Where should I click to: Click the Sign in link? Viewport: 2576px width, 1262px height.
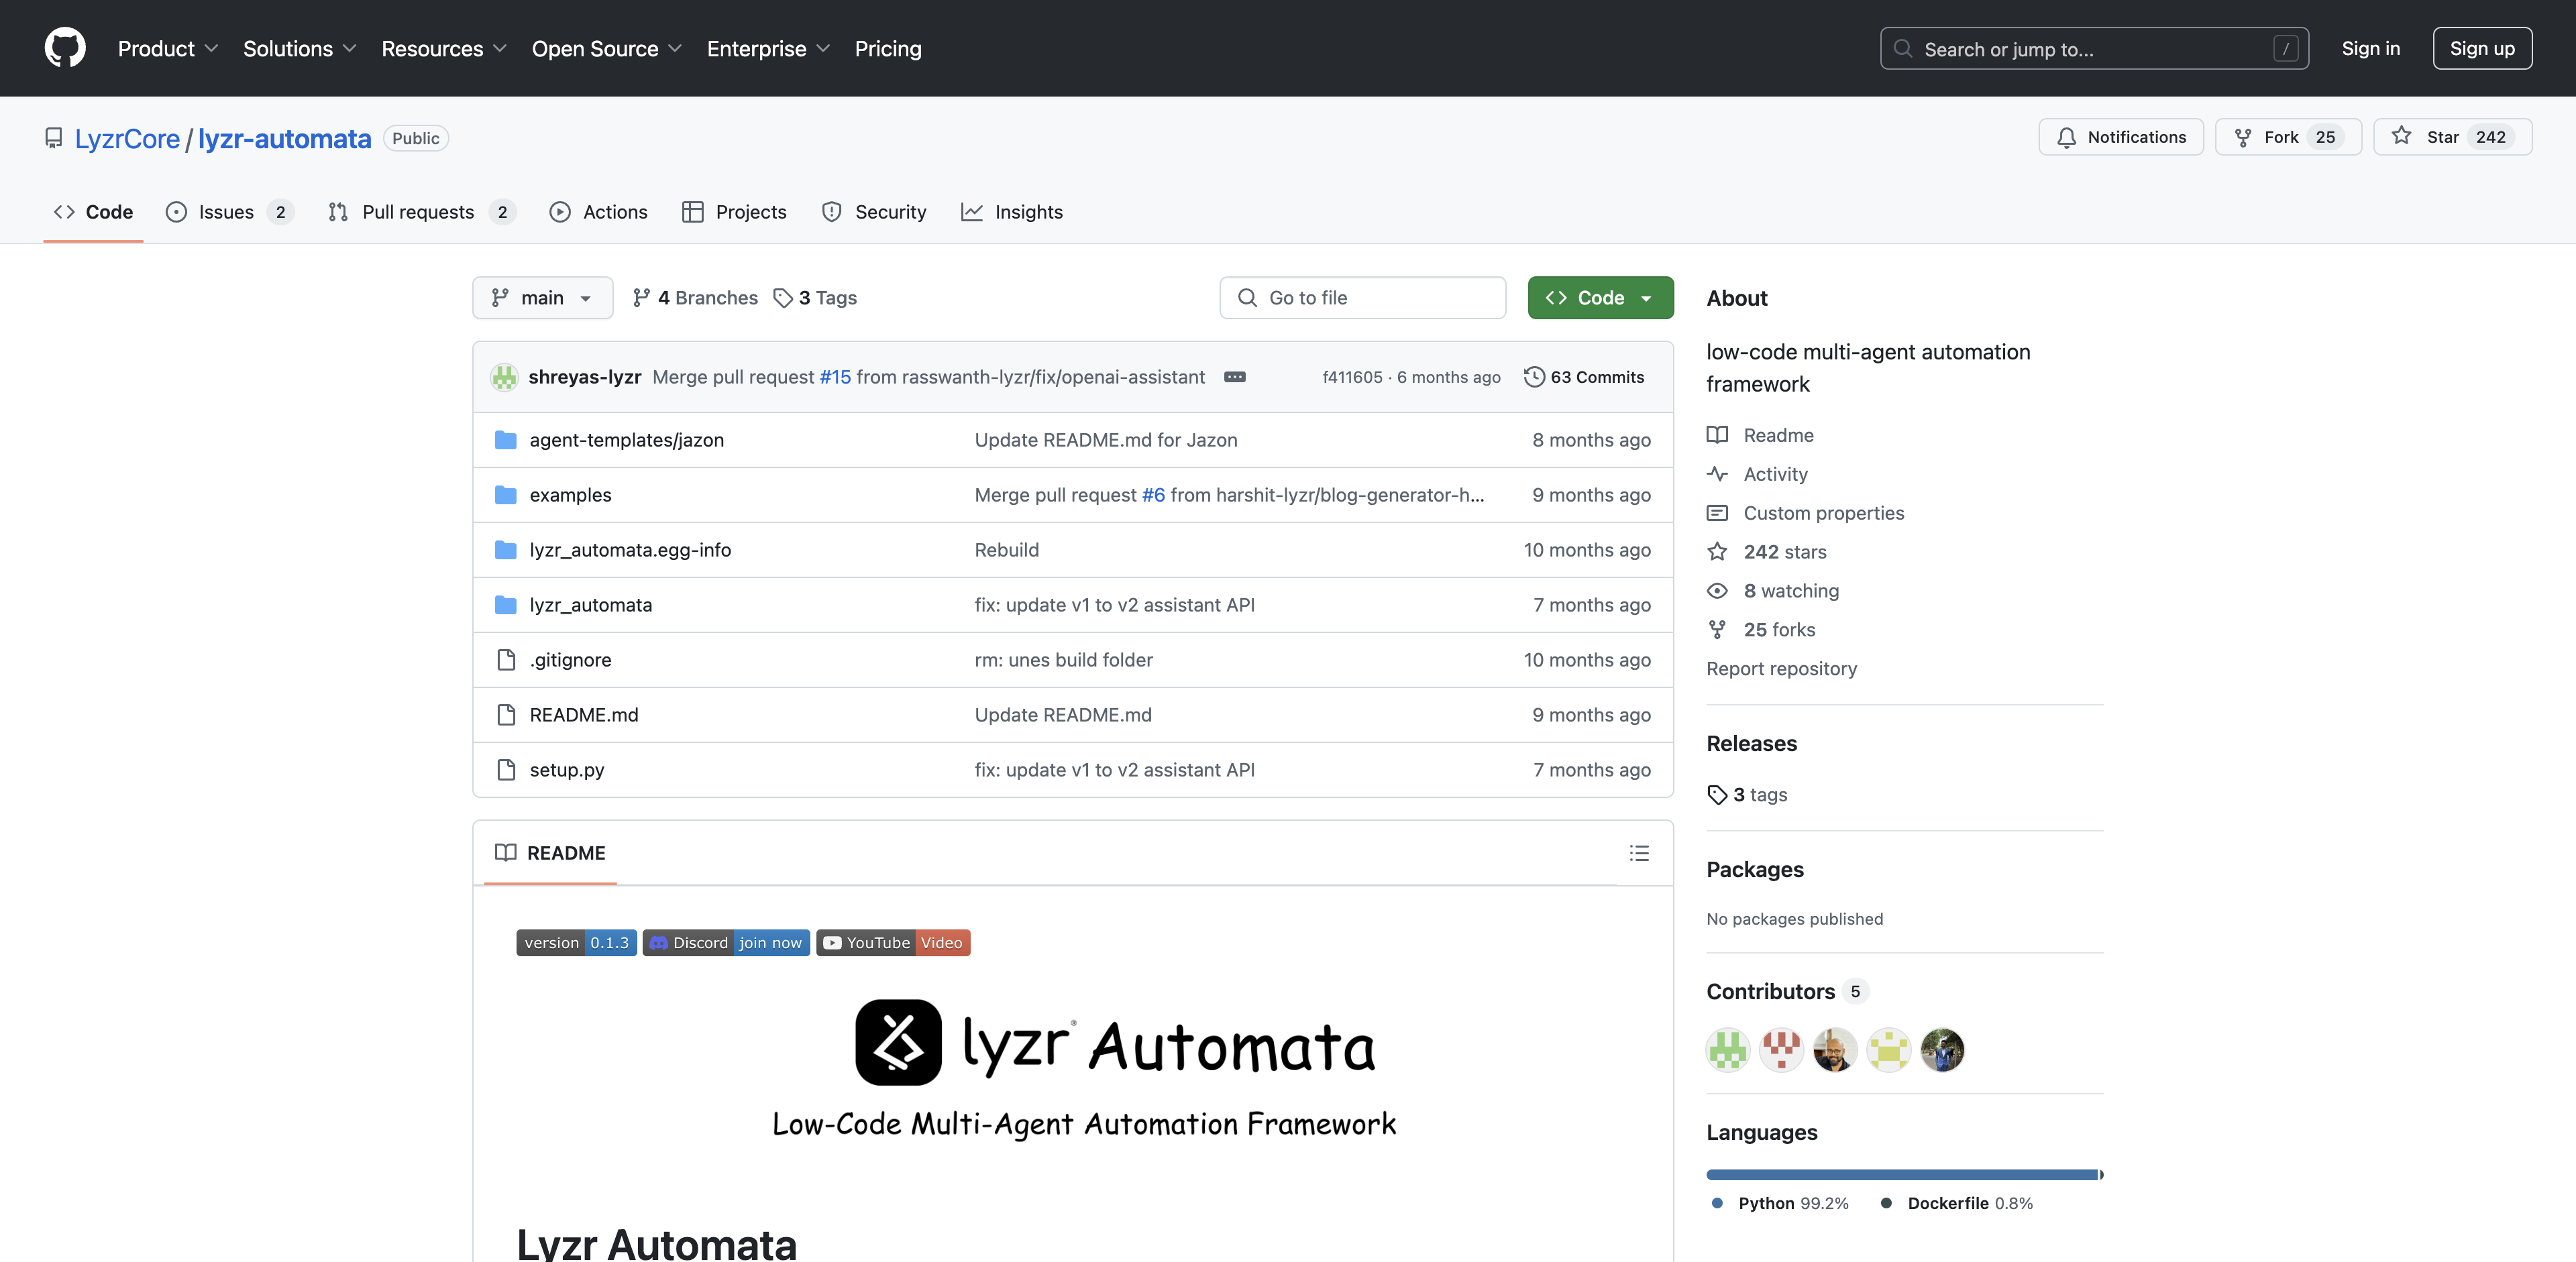click(x=2370, y=48)
